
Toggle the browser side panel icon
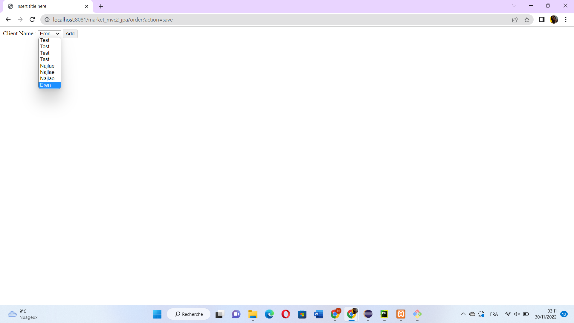(542, 20)
